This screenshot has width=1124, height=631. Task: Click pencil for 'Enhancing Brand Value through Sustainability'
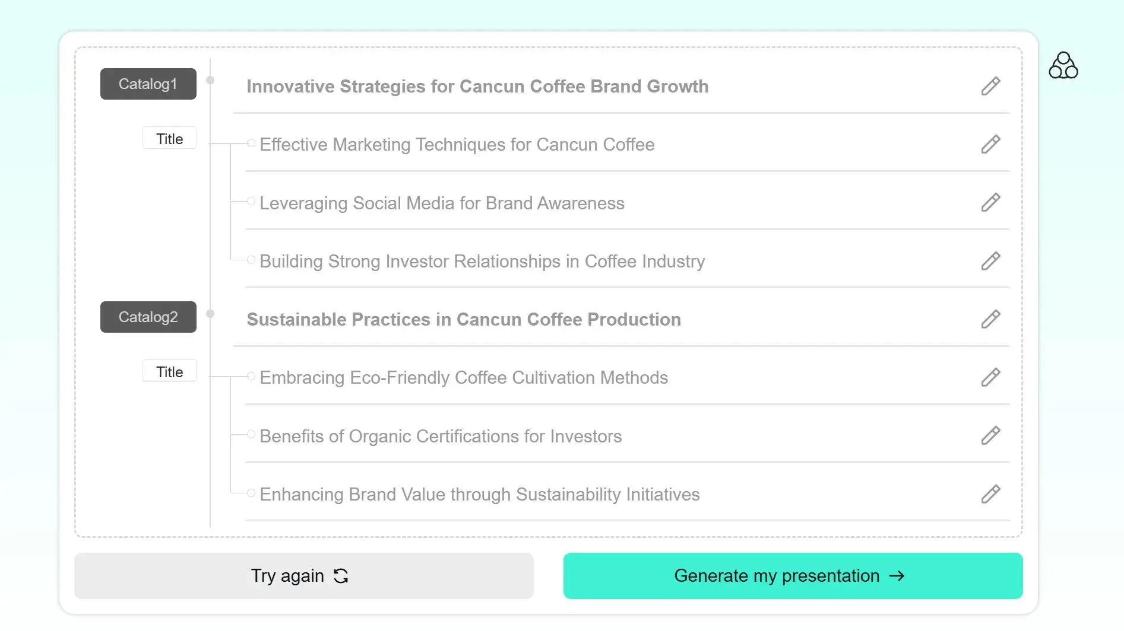[990, 494]
